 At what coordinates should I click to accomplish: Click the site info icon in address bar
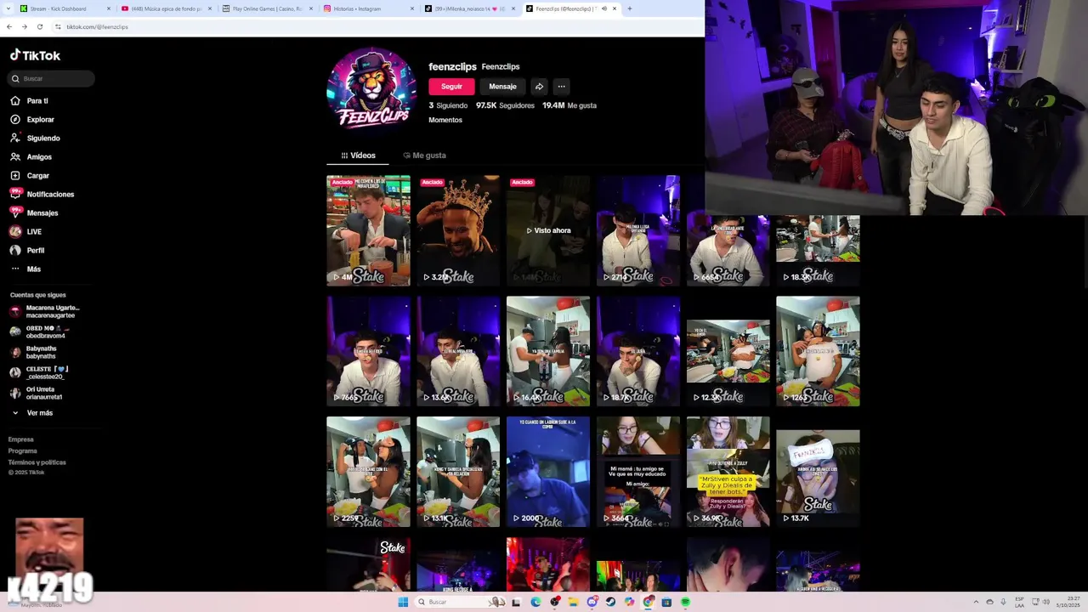pyautogui.click(x=58, y=27)
